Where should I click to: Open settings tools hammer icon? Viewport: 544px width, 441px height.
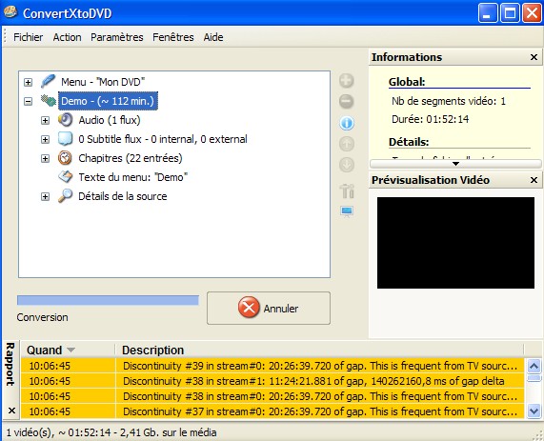point(347,190)
